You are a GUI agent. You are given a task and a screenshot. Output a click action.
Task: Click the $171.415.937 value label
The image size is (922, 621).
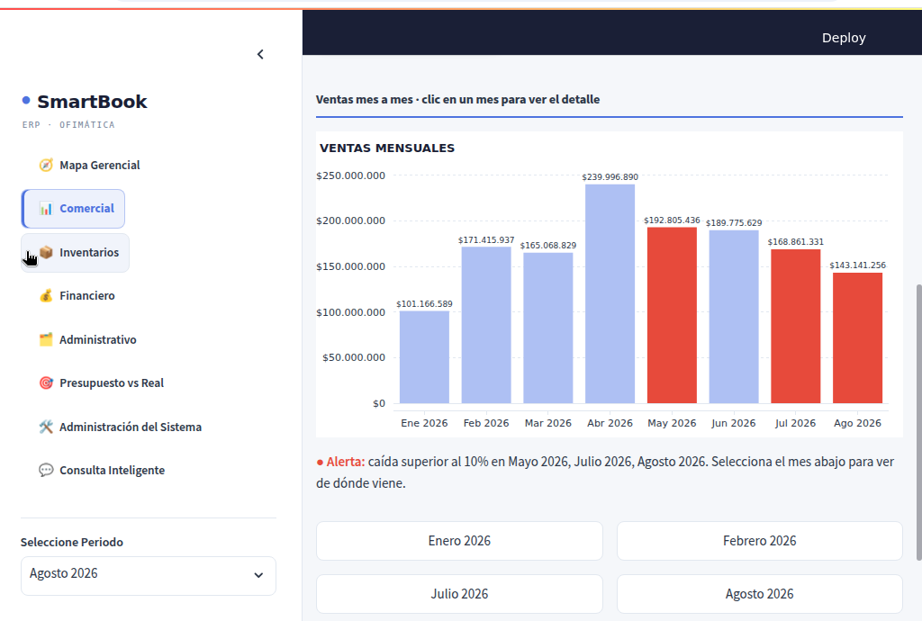tap(486, 239)
